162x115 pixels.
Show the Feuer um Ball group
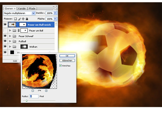click(x=5, y=30)
